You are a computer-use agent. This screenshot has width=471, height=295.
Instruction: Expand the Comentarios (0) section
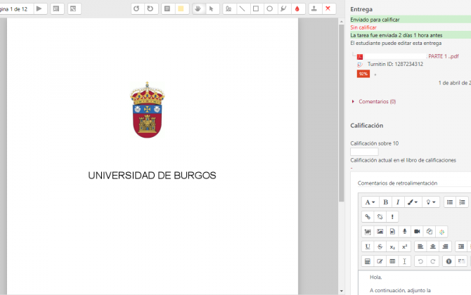pos(378,101)
